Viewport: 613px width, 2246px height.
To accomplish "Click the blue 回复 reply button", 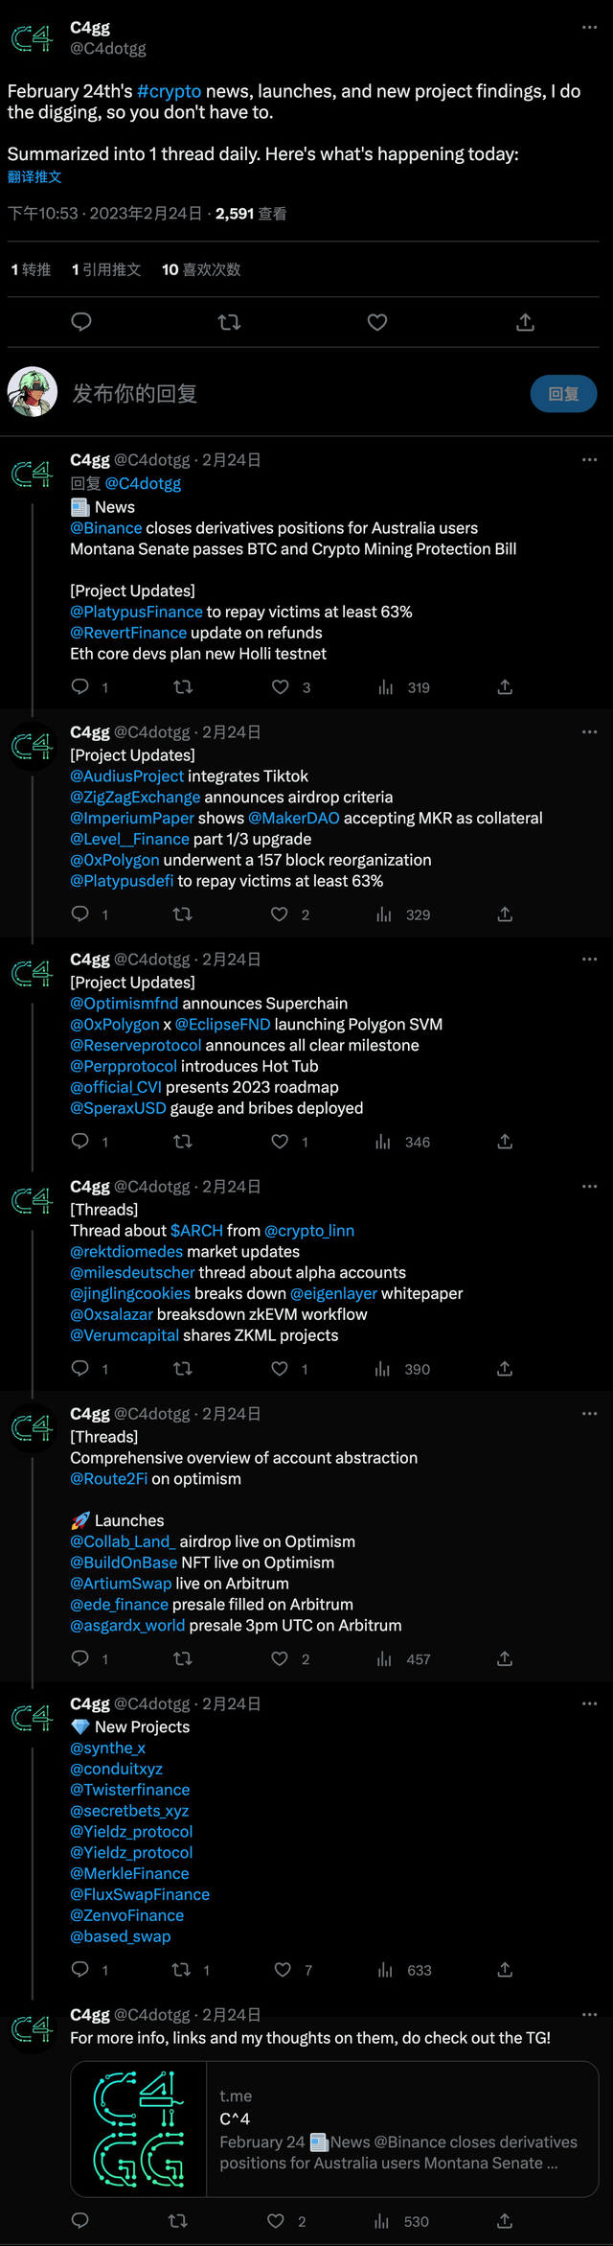I will [563, 394].
